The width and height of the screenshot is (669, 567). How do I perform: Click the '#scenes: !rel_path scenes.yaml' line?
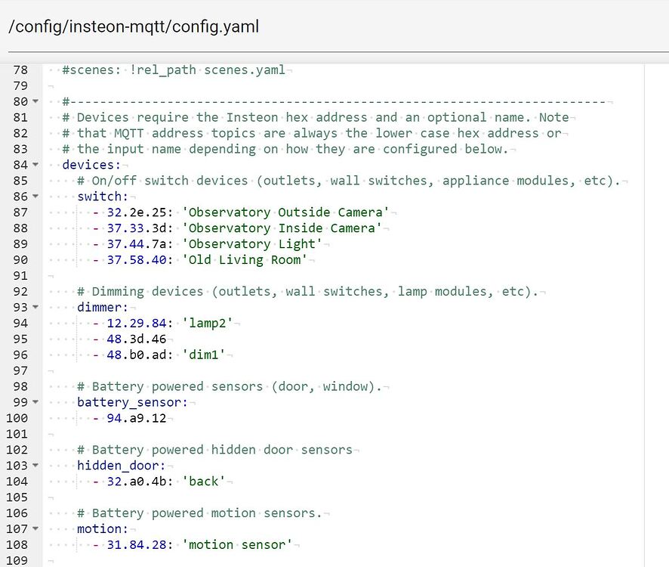pos(174,70)
